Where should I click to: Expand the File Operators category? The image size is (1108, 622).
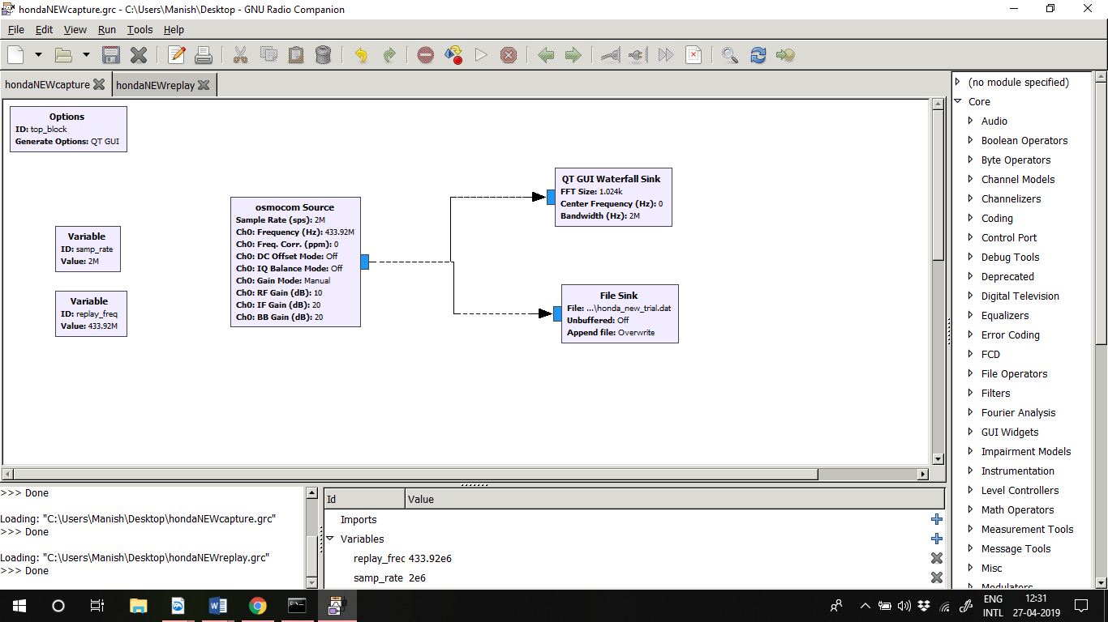click(x=970, y=373)
